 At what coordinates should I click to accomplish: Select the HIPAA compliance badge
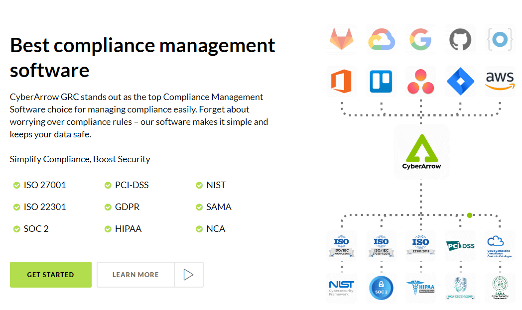pos(420,287)
